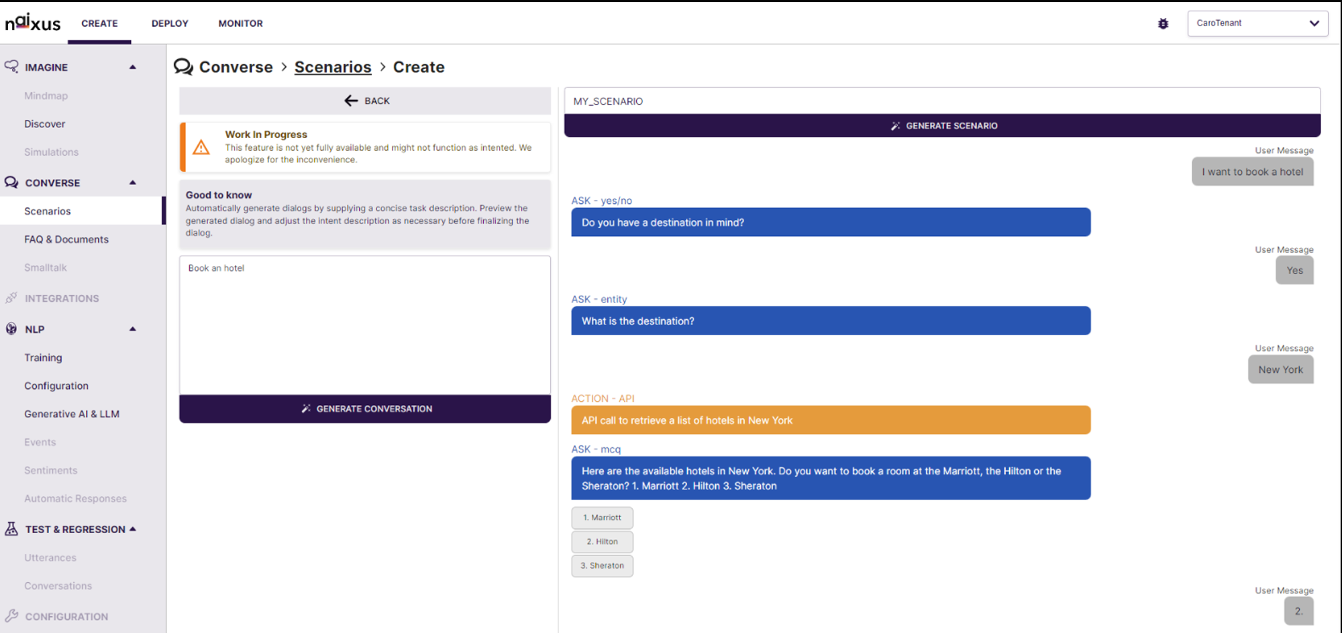Screen dimensions: 1342x633
Task: Open the CaroTenant tenant dropdown
Action: coord(1257,23)
